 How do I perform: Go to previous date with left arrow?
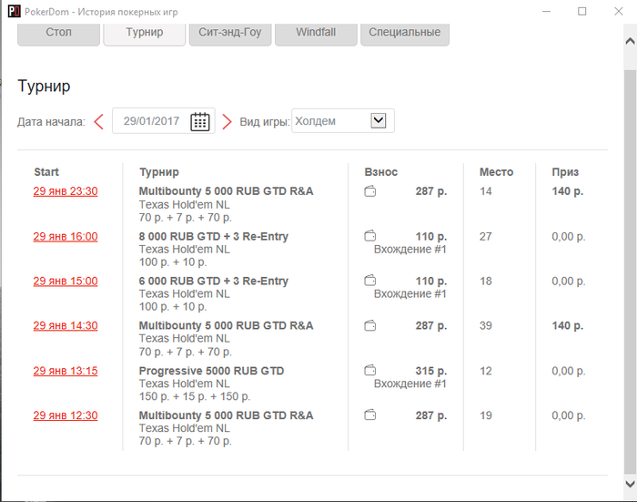tap(98, 121)
